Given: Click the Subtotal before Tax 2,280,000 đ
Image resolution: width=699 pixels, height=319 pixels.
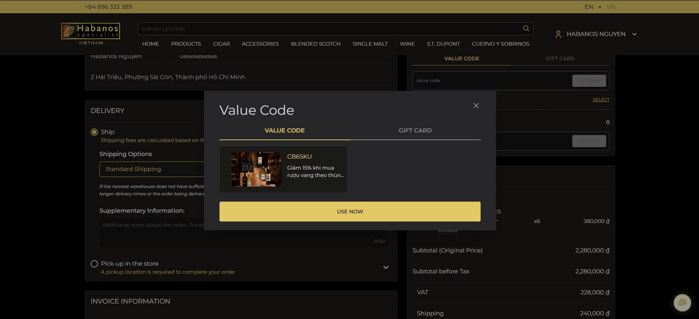Looking at the screenshot, I should point(592,272).
